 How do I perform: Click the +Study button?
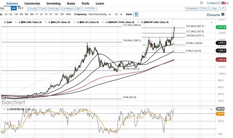pyautogui.click(x=32, y=8)
